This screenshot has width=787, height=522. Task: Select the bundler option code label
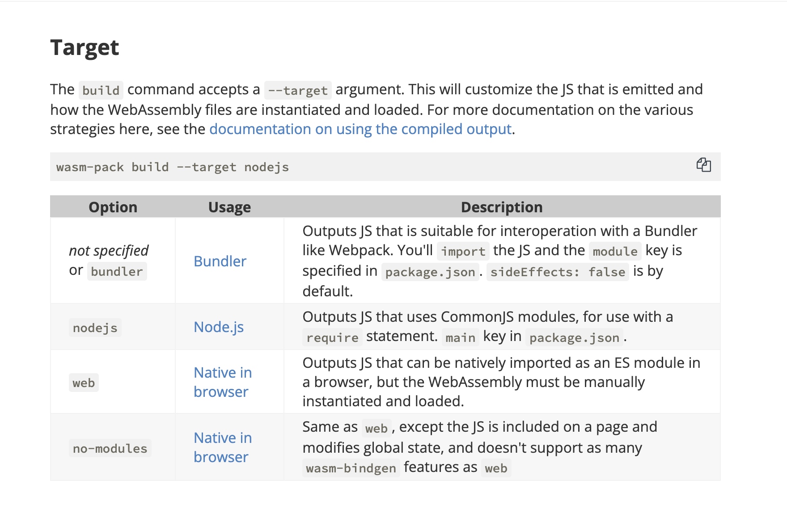point(117,272)
